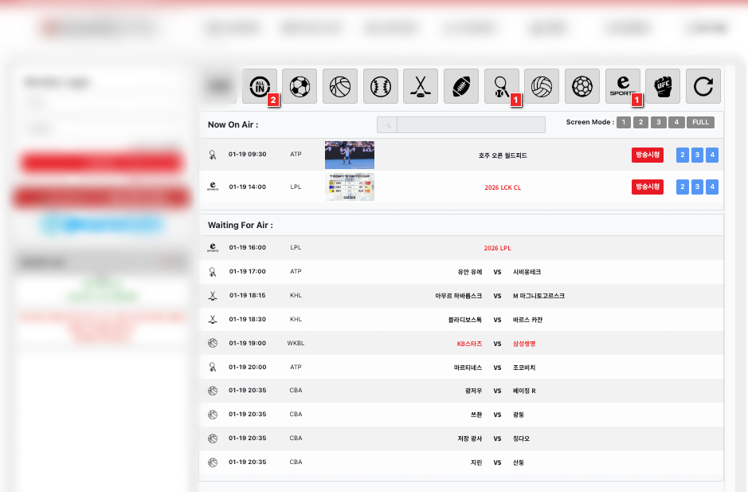
Task: Select the ALL IN category icon
Action: [260, 86]
